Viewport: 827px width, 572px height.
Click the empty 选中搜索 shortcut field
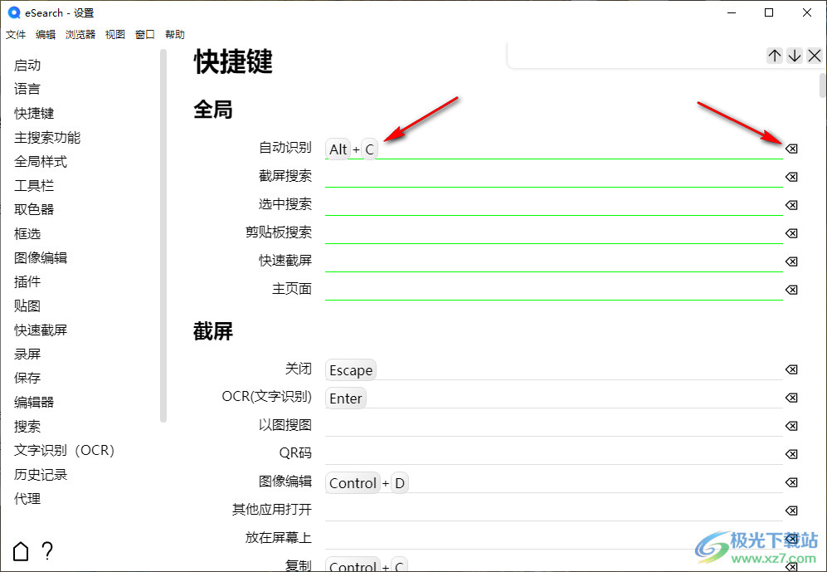(x=554, y=205)
